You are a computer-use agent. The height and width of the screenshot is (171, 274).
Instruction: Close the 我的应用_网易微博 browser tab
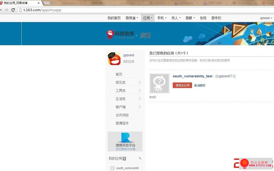39,3
